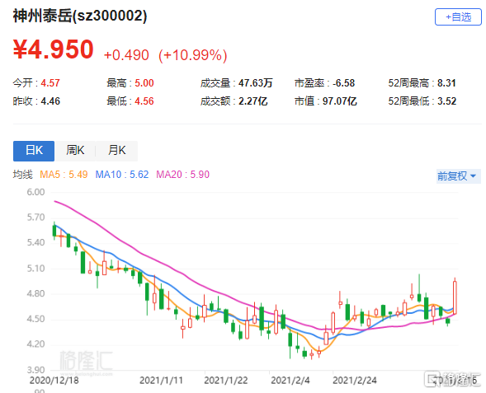
Task: Click the price change +0.490
Action: [x=126, y=55]
